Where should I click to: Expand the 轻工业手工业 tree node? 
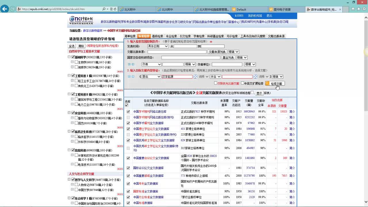click(72, 81)
